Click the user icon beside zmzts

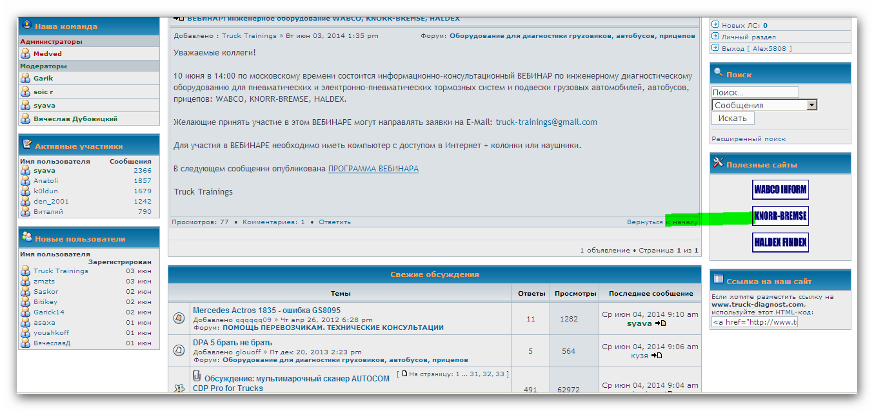[25, 282]
